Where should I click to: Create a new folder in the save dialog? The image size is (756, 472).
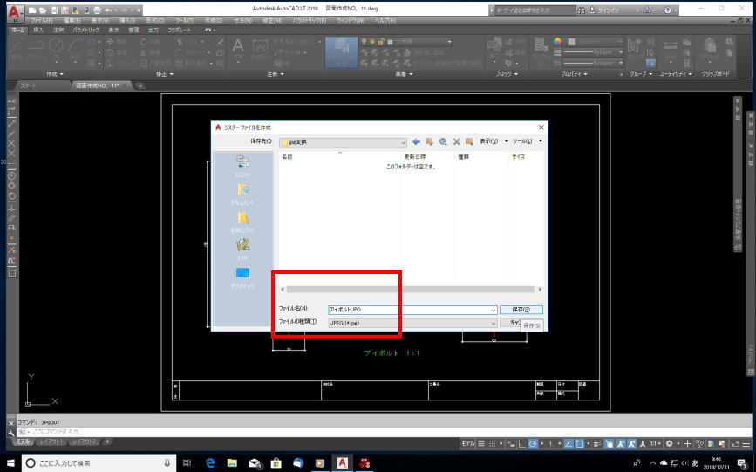coord(469,141)
